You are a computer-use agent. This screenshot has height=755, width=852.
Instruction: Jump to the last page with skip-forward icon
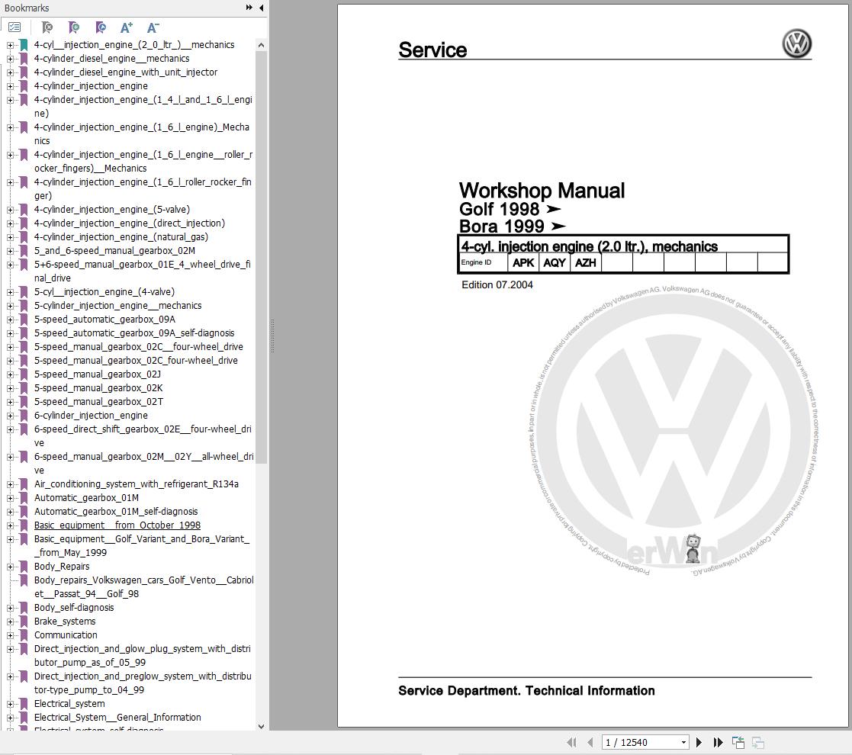pyautogui.click(x=717, y=742)
